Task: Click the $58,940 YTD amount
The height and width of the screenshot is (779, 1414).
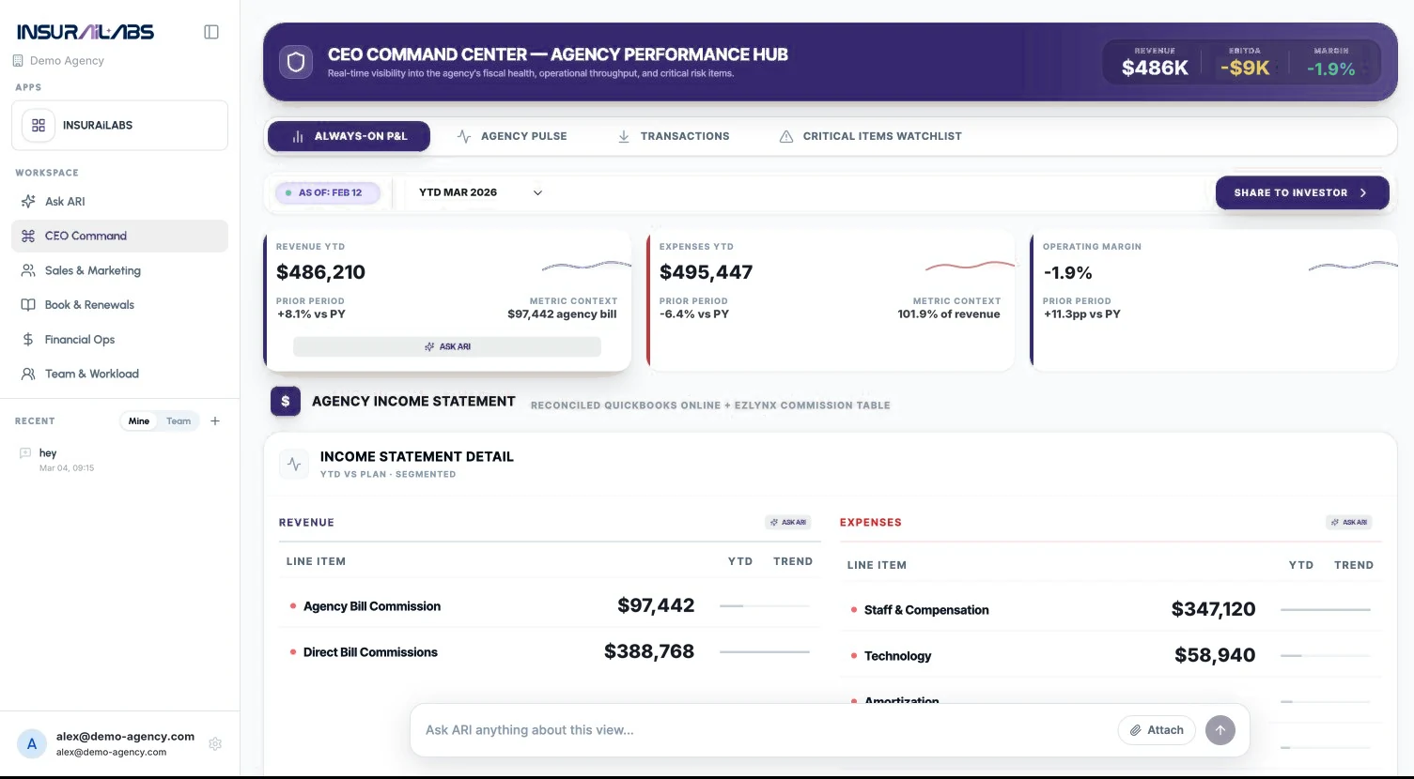Action: 1215,655
